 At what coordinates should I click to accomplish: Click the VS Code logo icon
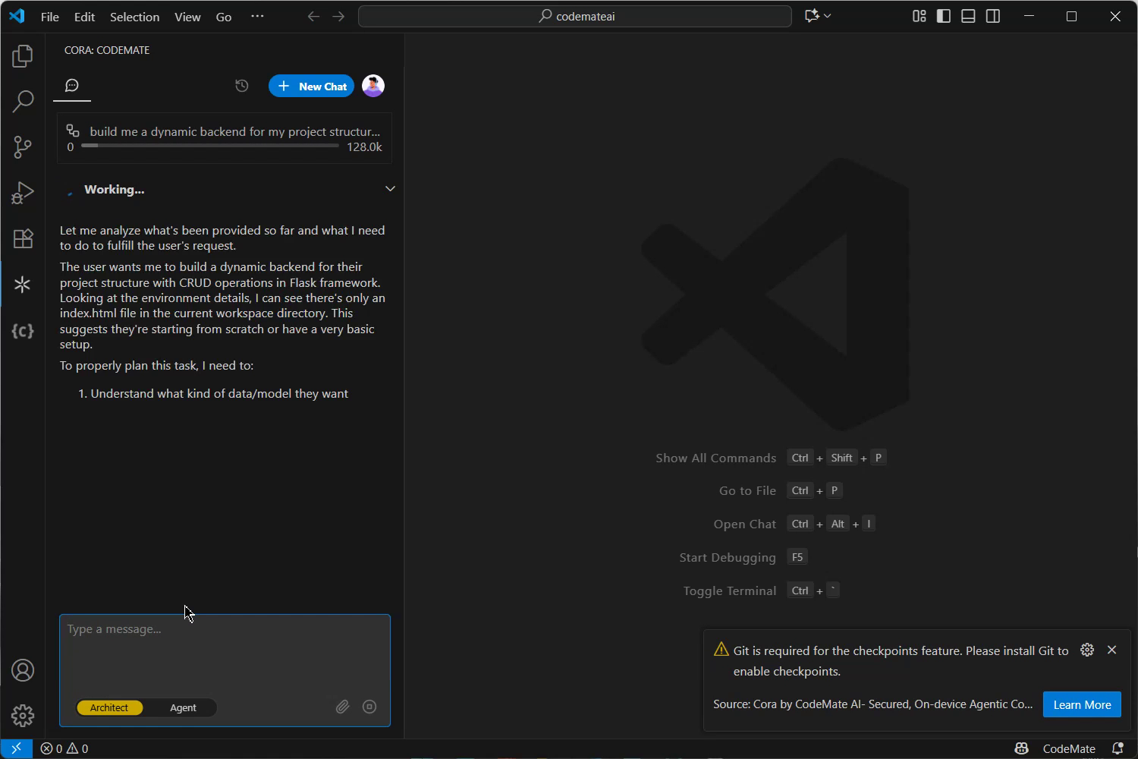pyautogui.click(x=17, y=16)
